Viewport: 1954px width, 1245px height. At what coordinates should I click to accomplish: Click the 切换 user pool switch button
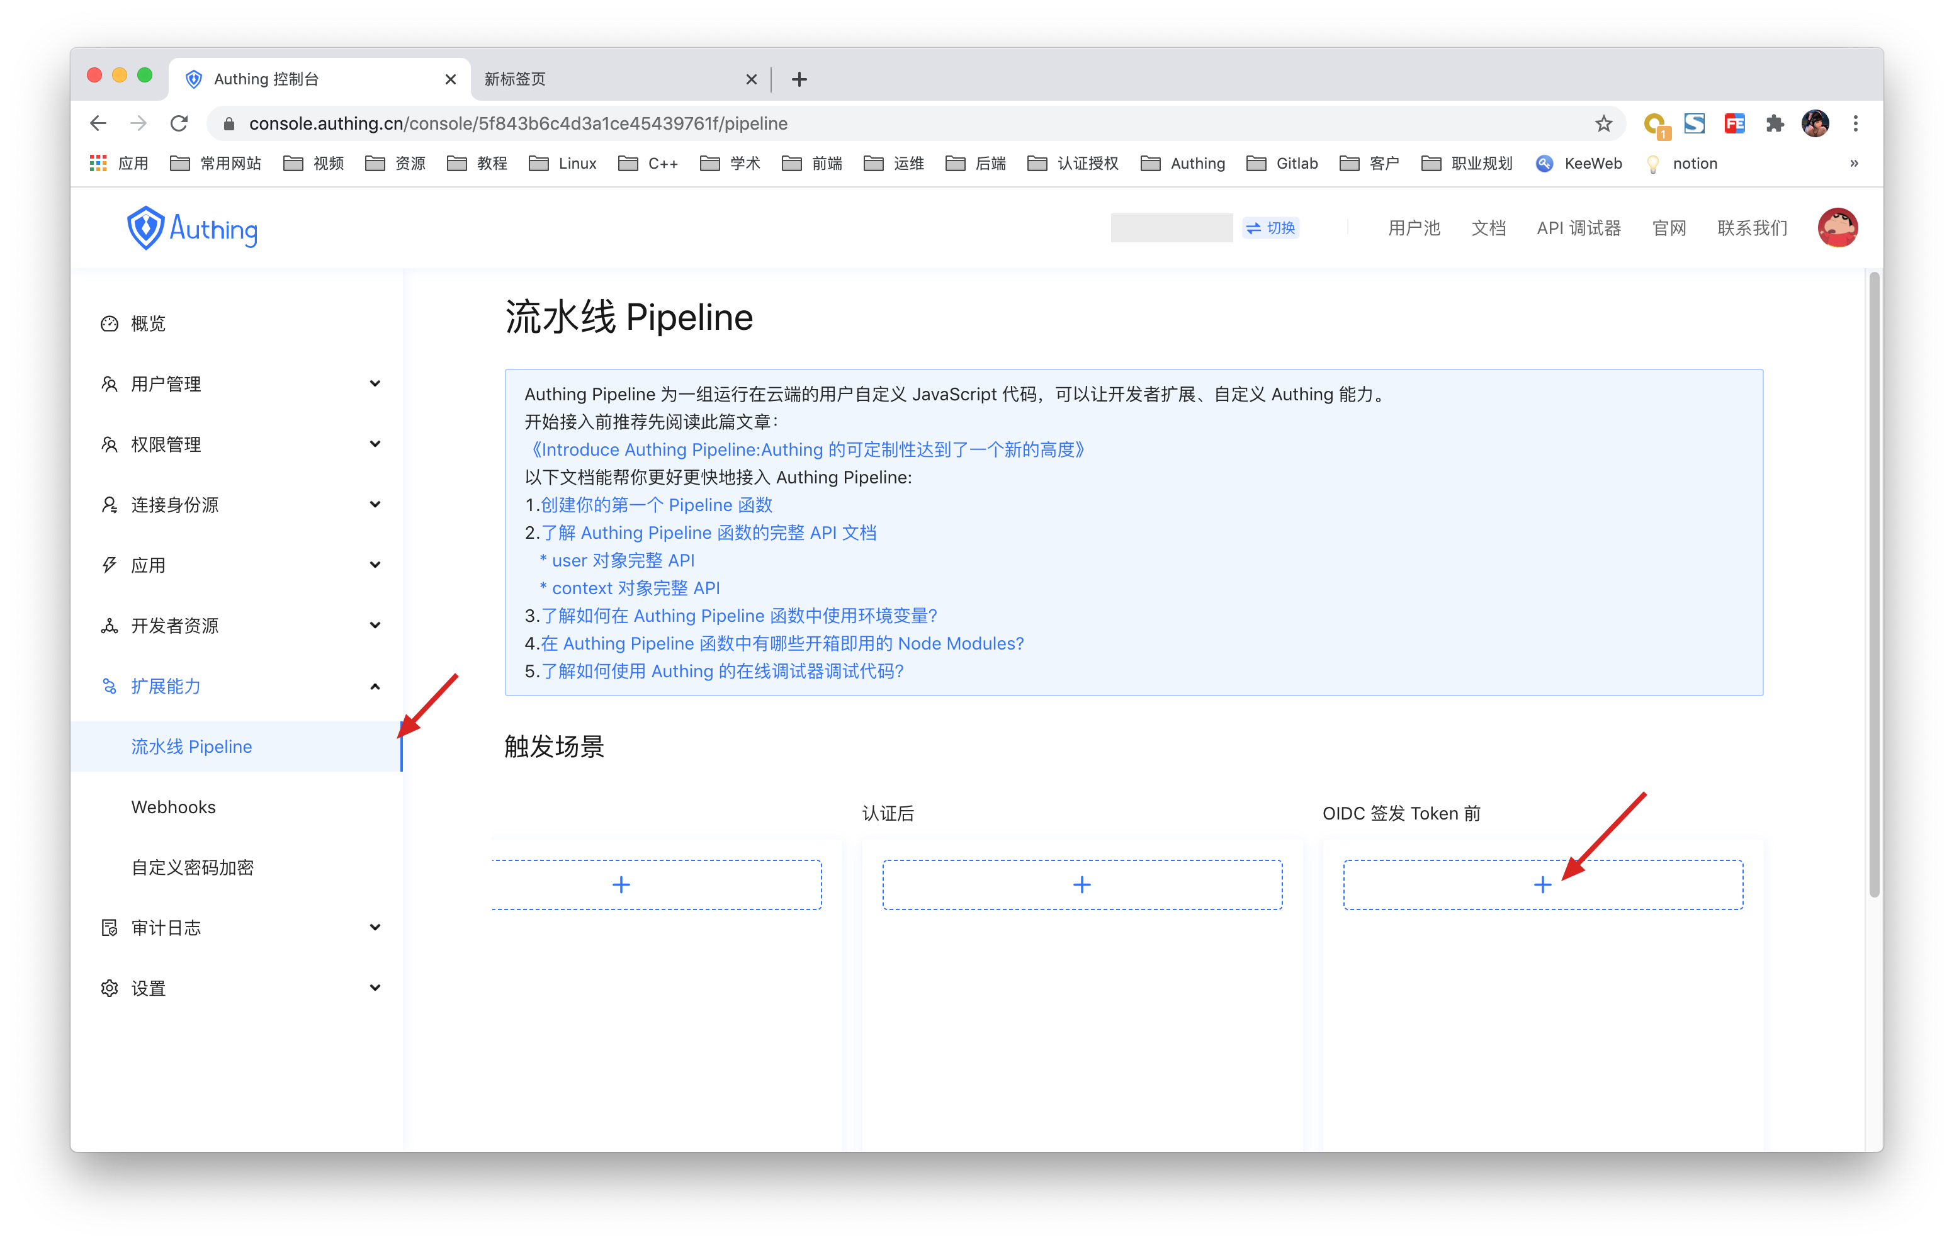pyautogui.click(x=1271, y=228)
